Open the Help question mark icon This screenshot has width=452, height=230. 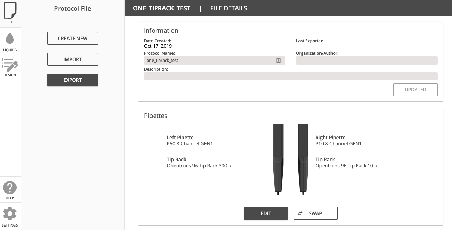tap(10, 188)
